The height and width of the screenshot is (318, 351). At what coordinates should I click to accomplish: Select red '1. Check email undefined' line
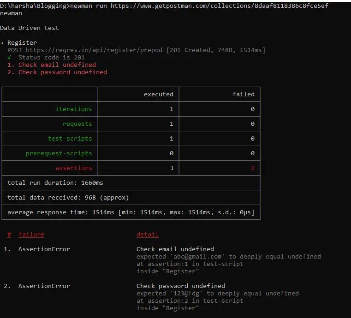pos(52,65)
